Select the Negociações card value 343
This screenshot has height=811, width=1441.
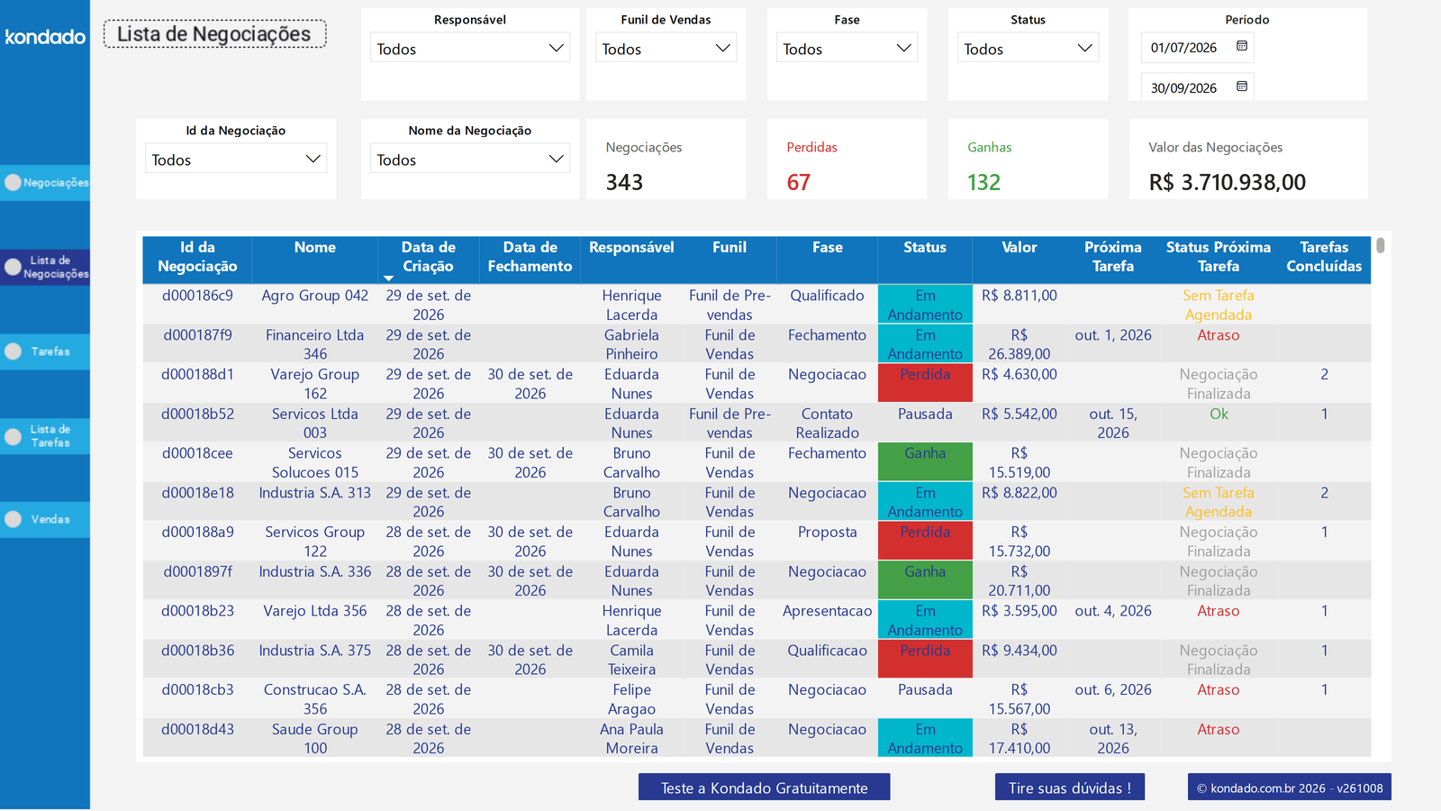coord(624,182)
